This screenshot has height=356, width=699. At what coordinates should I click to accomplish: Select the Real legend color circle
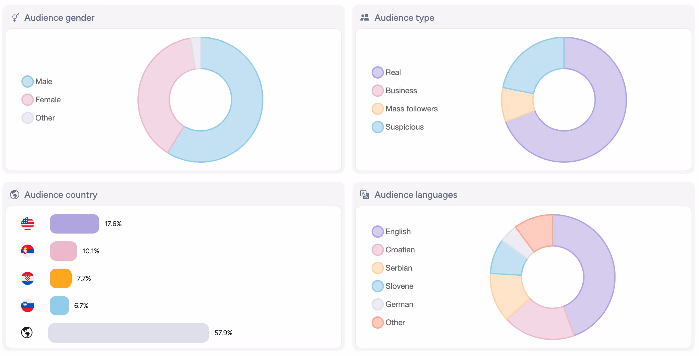click(378, 72)
